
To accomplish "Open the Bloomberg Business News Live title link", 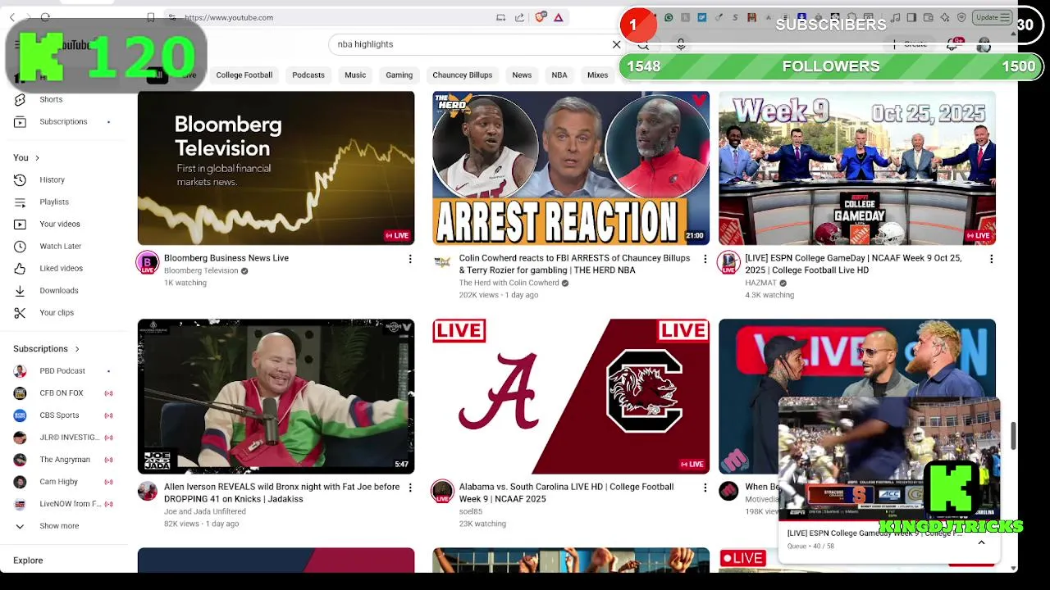I will coord(226,258).
